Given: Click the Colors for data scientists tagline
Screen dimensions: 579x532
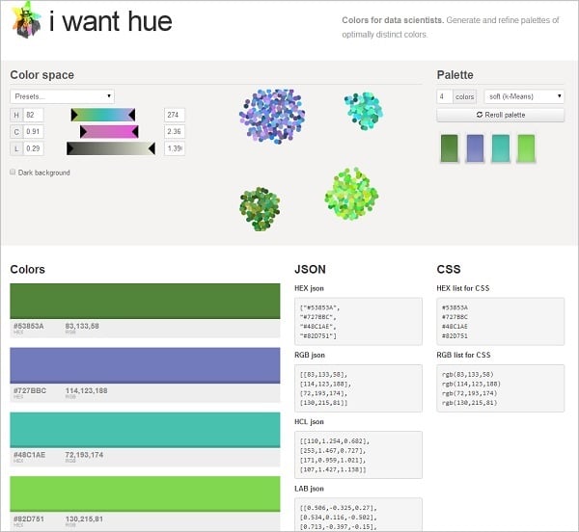Looking at the screenshot, I should pos(451,27).
